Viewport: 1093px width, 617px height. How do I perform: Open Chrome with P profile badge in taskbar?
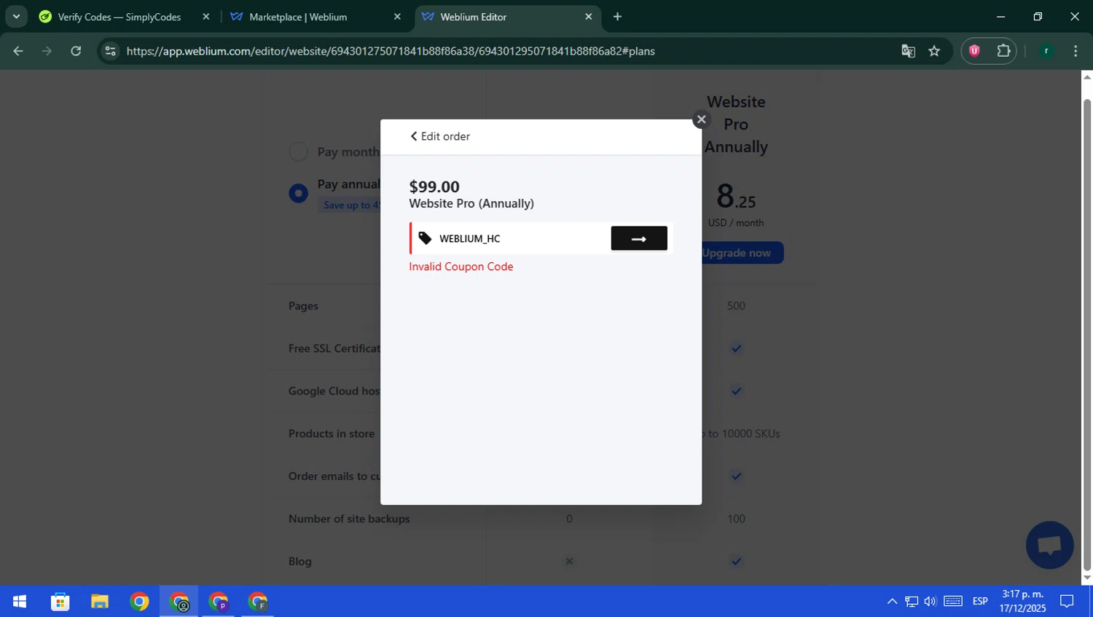[x=218, y=602]
